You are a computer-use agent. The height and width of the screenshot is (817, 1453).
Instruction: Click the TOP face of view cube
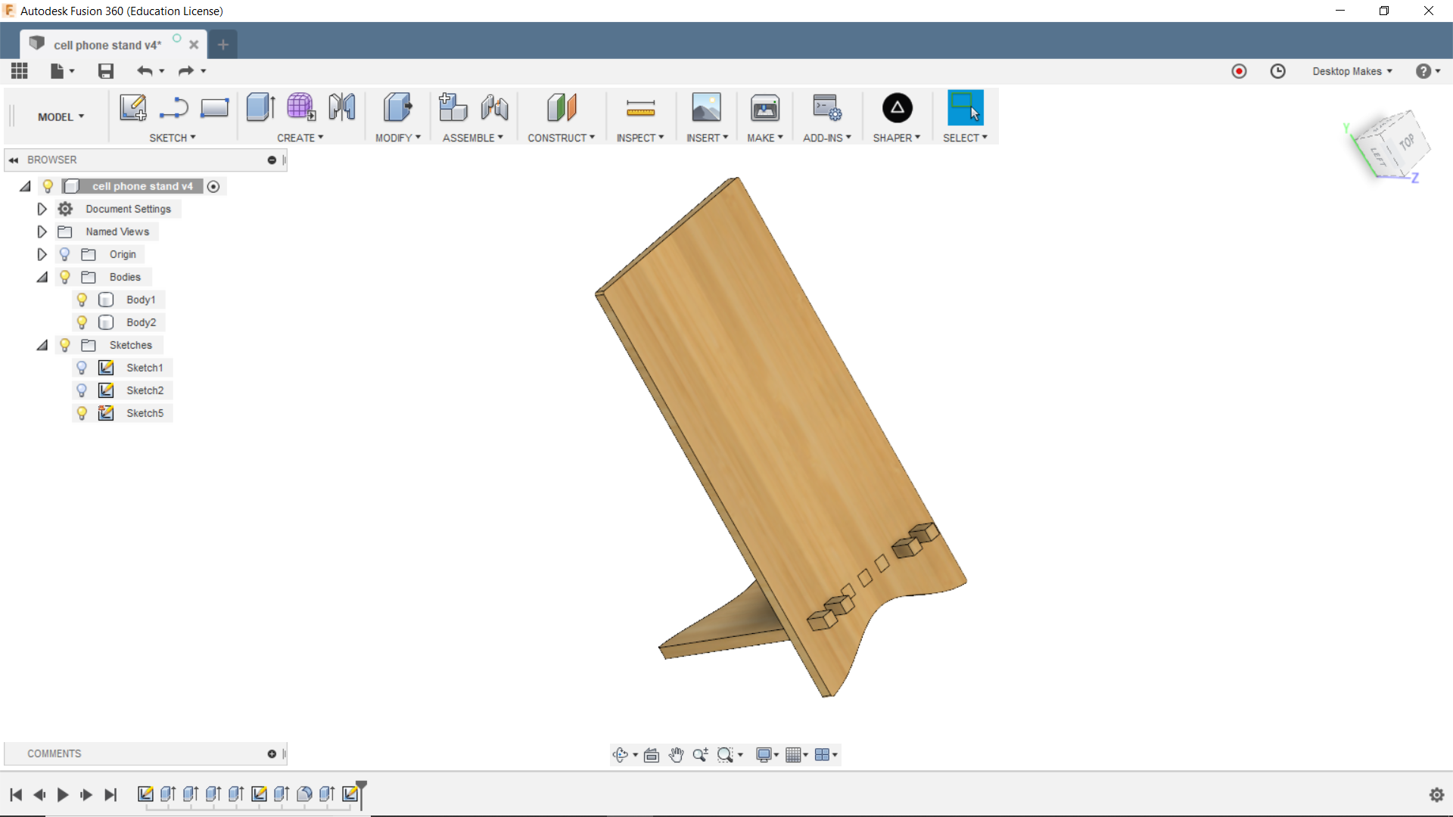[1406, 141]
